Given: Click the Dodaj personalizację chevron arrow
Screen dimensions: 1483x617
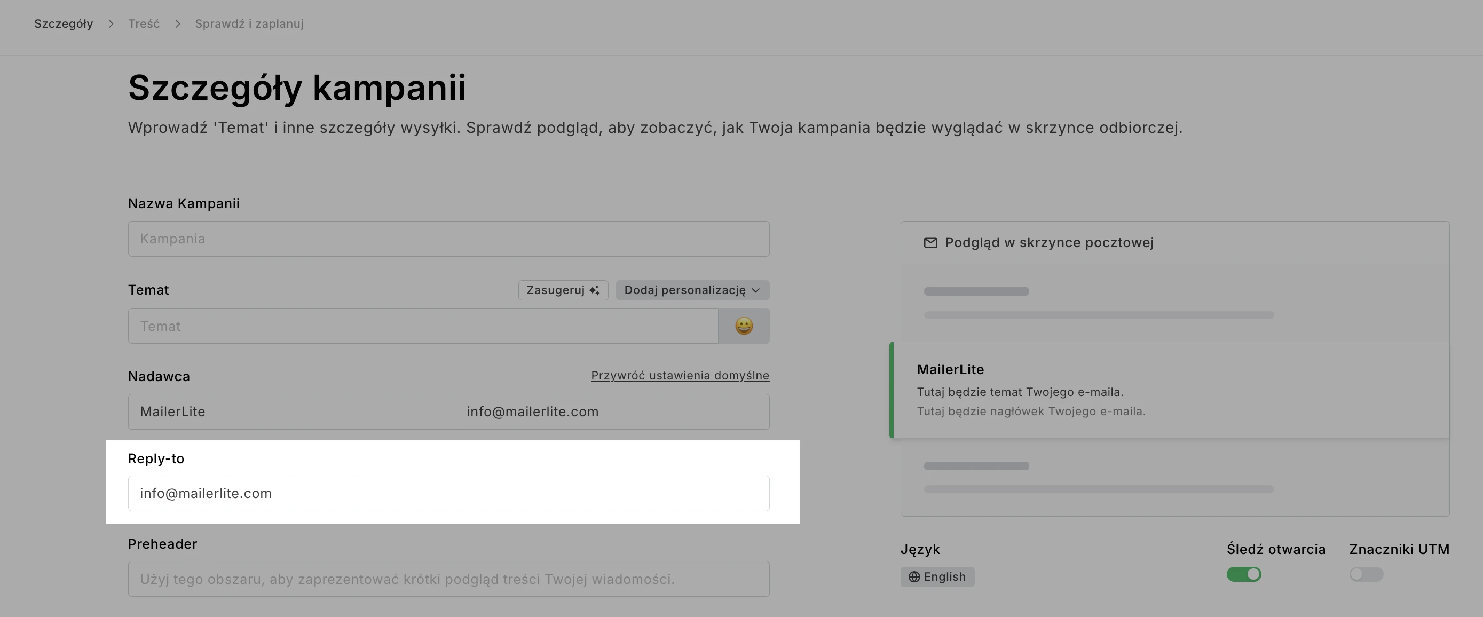Looking at the screenshot, I should pos(756,290).
